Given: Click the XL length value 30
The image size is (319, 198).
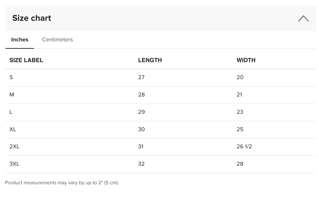Looking at the screenshot, I should 141,129.
